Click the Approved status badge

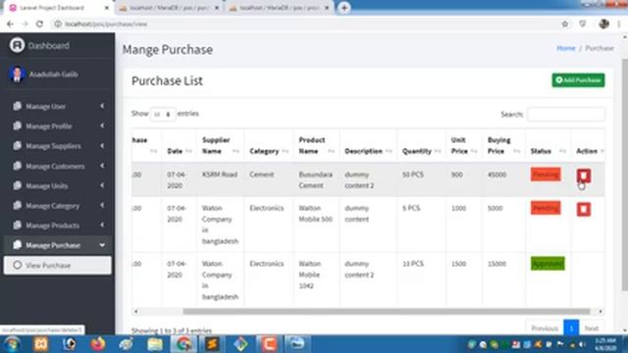point(548,264)
